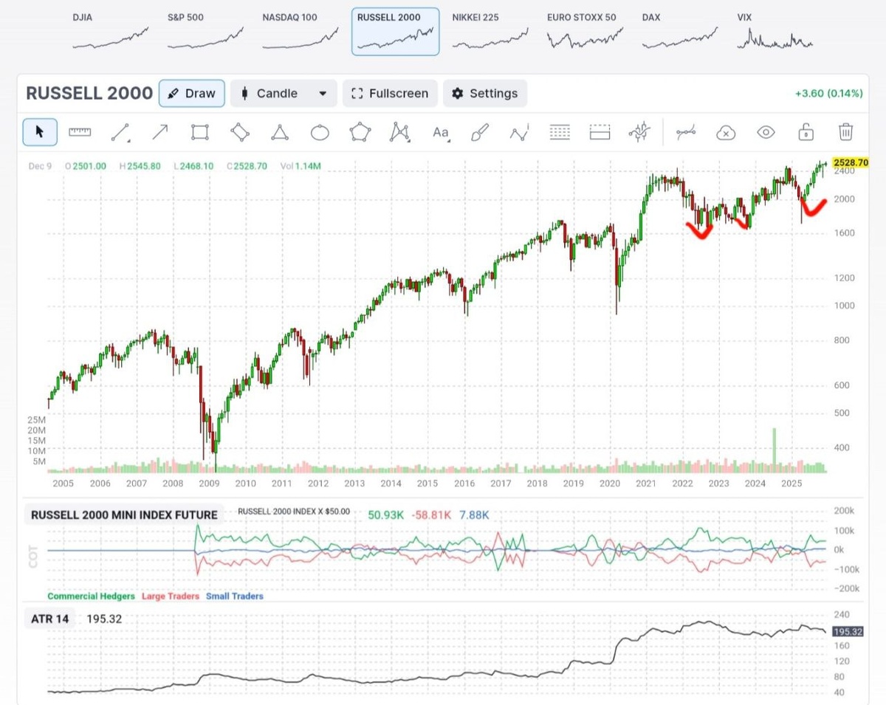The height and width of the screenshot is (705, 886).
Task: Click the RUSSELL 2000 MINI INDEX FUTURE label
Action: tap(124, 515)
